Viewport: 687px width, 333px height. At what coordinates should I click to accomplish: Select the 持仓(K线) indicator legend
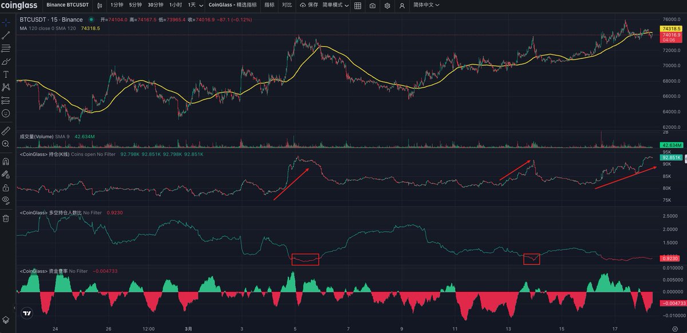tap(69, 154)
